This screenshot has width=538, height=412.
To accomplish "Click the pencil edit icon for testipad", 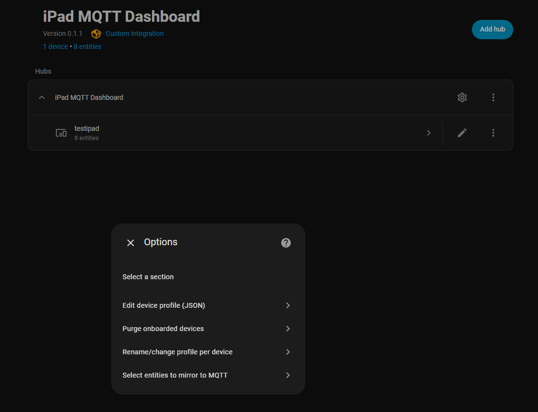I will 462,133.
